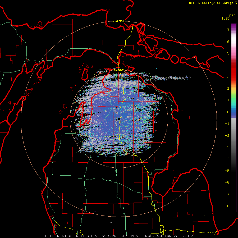
Task: Click the 6 value on the color scale
Action: click(x=228, y=42)
